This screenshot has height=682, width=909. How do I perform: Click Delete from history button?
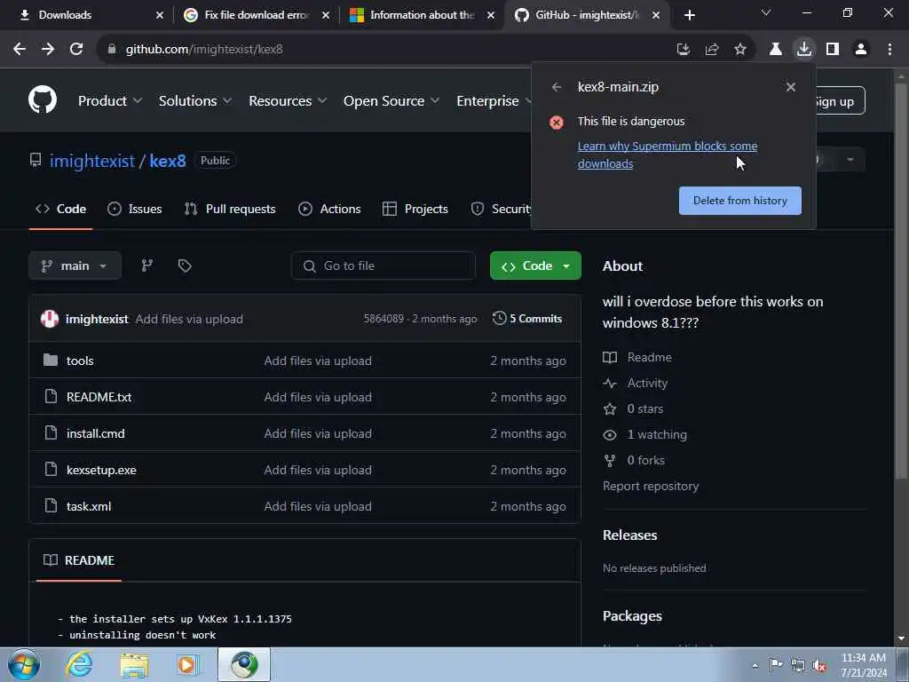point(739,201)
